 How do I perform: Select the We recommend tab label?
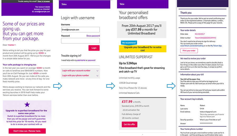[x=129, y=43]
